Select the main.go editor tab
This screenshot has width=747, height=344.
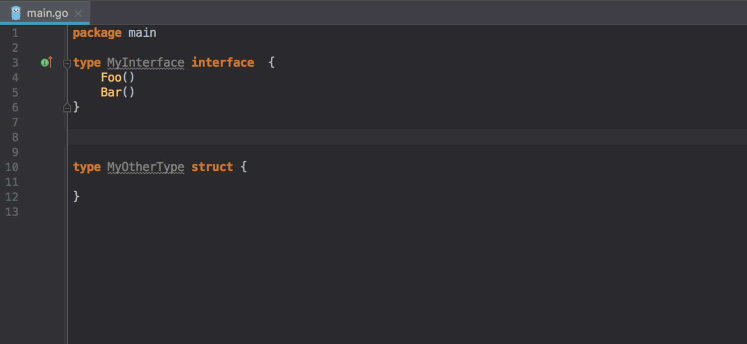pos(47,13)
